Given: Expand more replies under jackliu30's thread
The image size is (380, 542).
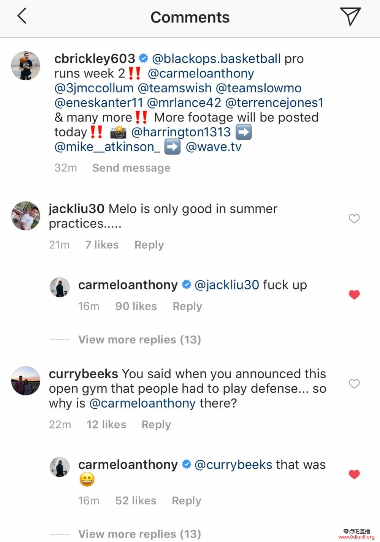Looking at the screenshot, I should [x=139, y=340].
